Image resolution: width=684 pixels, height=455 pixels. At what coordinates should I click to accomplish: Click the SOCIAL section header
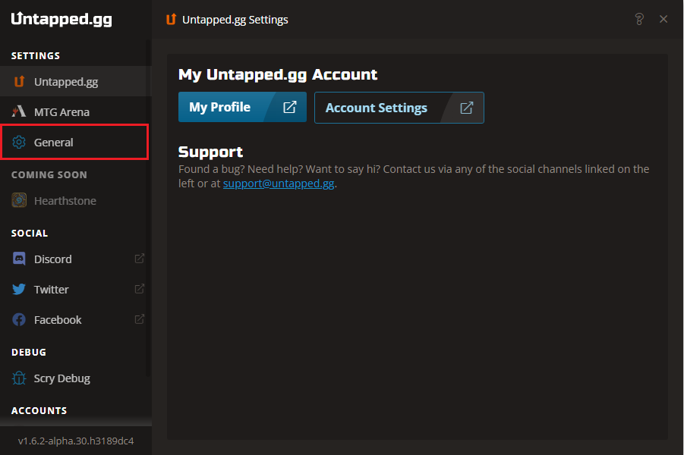pos(30,233)
